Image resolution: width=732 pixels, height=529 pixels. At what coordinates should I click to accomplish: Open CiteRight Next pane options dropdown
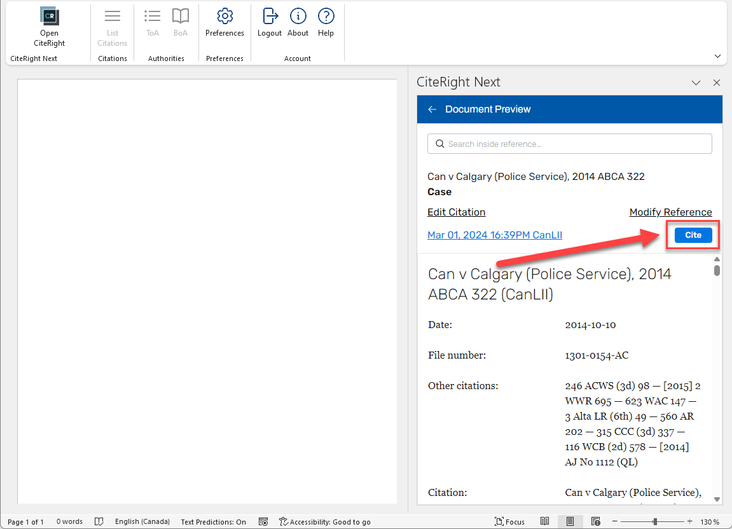click(696, 83)
